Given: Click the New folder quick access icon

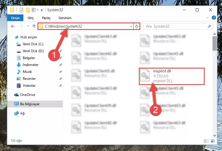Looking at the screenshot, I should point(28,10).
